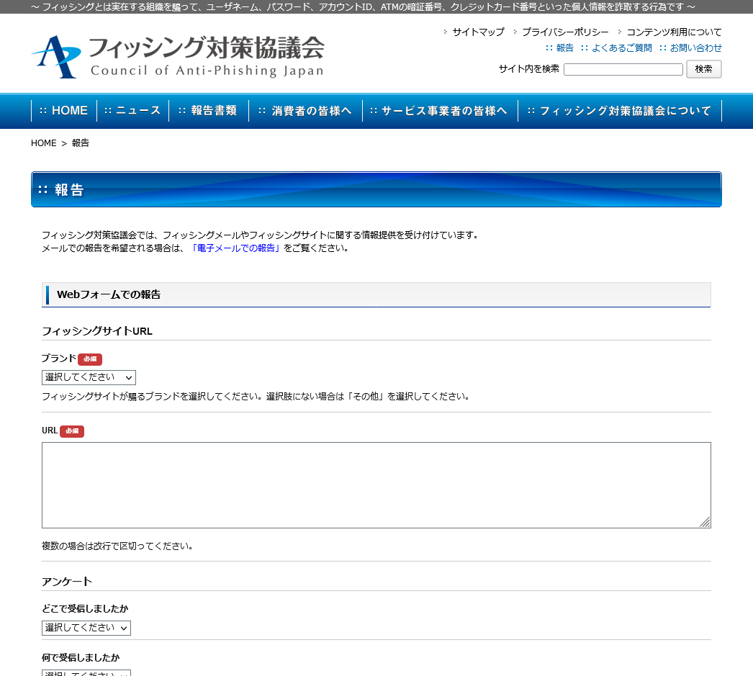
Task: Expand the どこで受信しましたか dropdown
Action: tap(86, 628)
